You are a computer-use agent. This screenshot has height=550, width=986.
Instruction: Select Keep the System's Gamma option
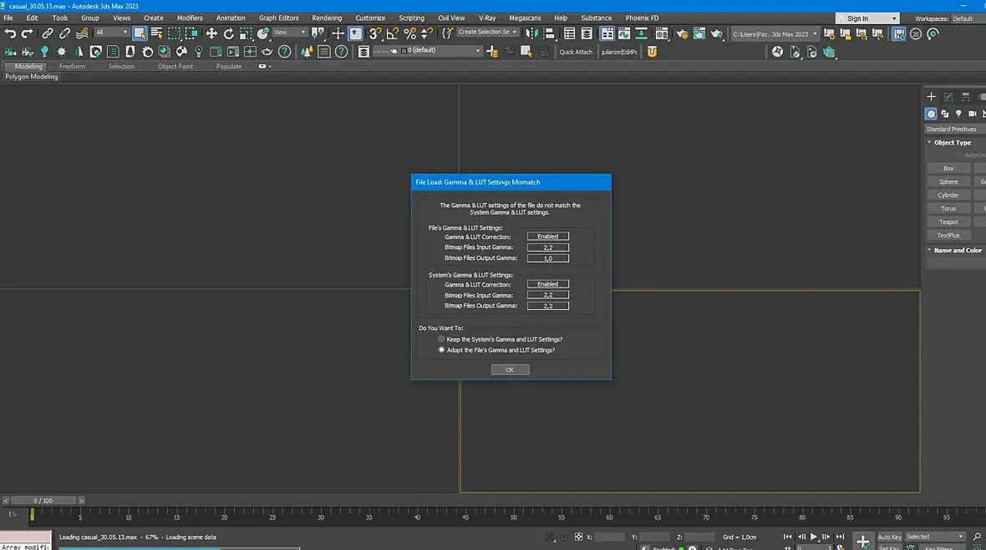click(442, 339)
